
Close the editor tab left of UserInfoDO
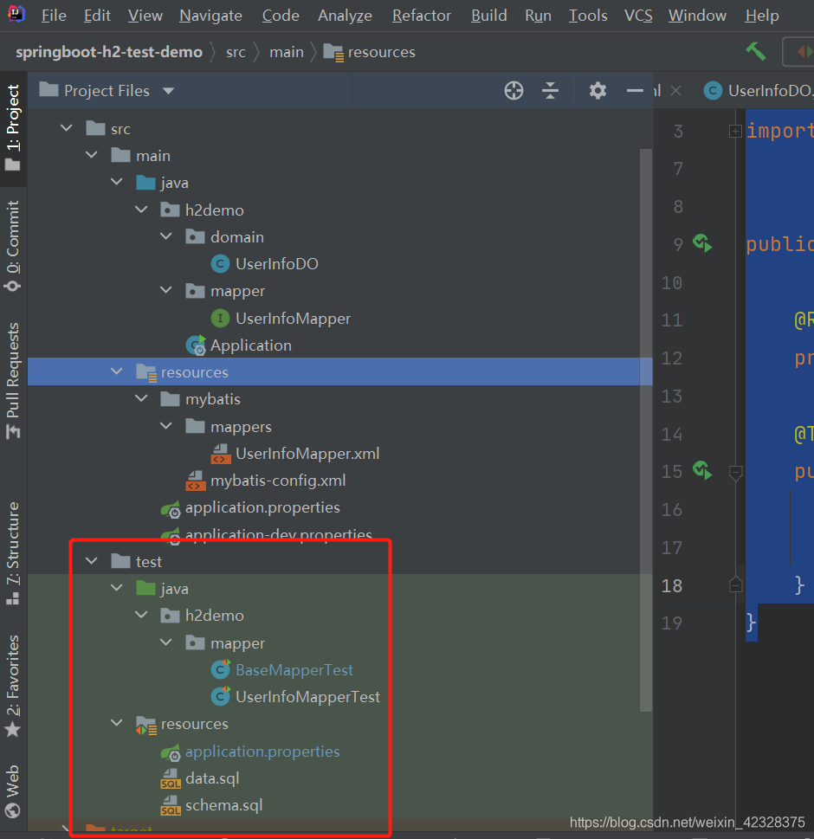[x=676, y=90]
